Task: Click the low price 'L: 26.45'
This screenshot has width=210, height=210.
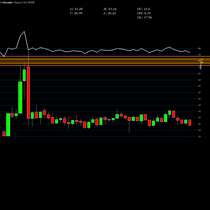Action: pyautogui.click(x=110, y=13)
